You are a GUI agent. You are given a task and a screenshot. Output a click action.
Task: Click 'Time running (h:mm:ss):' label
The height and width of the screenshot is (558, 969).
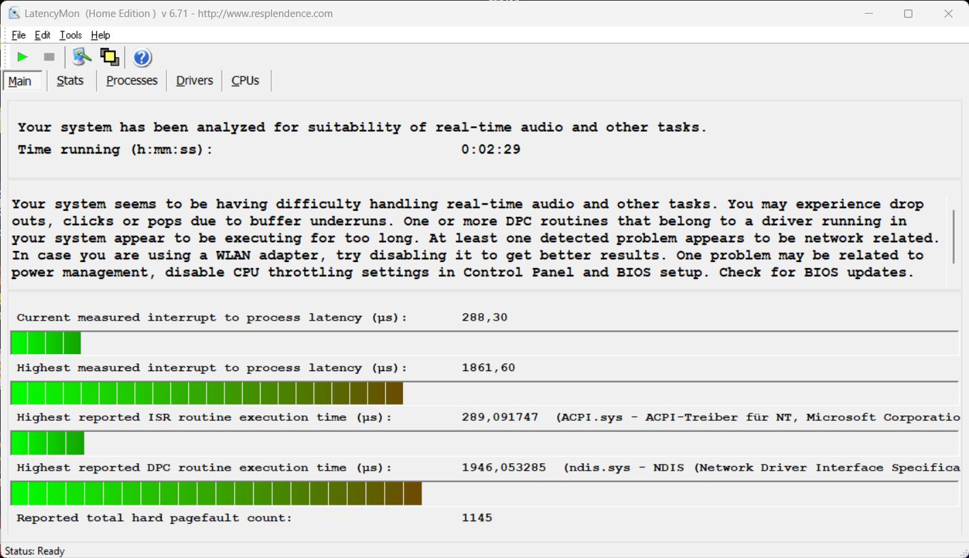coord(115,149)
